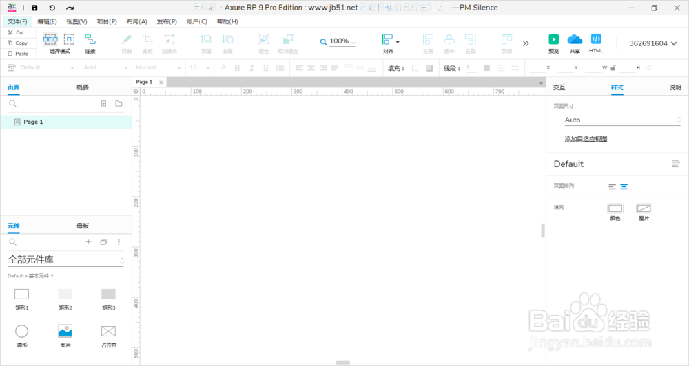Toggle the bullet list icon
The width and height of the screenshot is (689, 366).
(x=280, y=67)
